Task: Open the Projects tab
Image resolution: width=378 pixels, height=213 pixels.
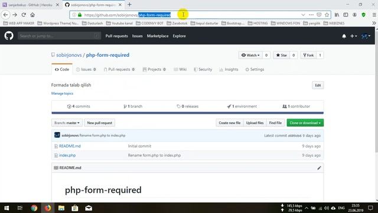Action: click(x=154, y=69)
